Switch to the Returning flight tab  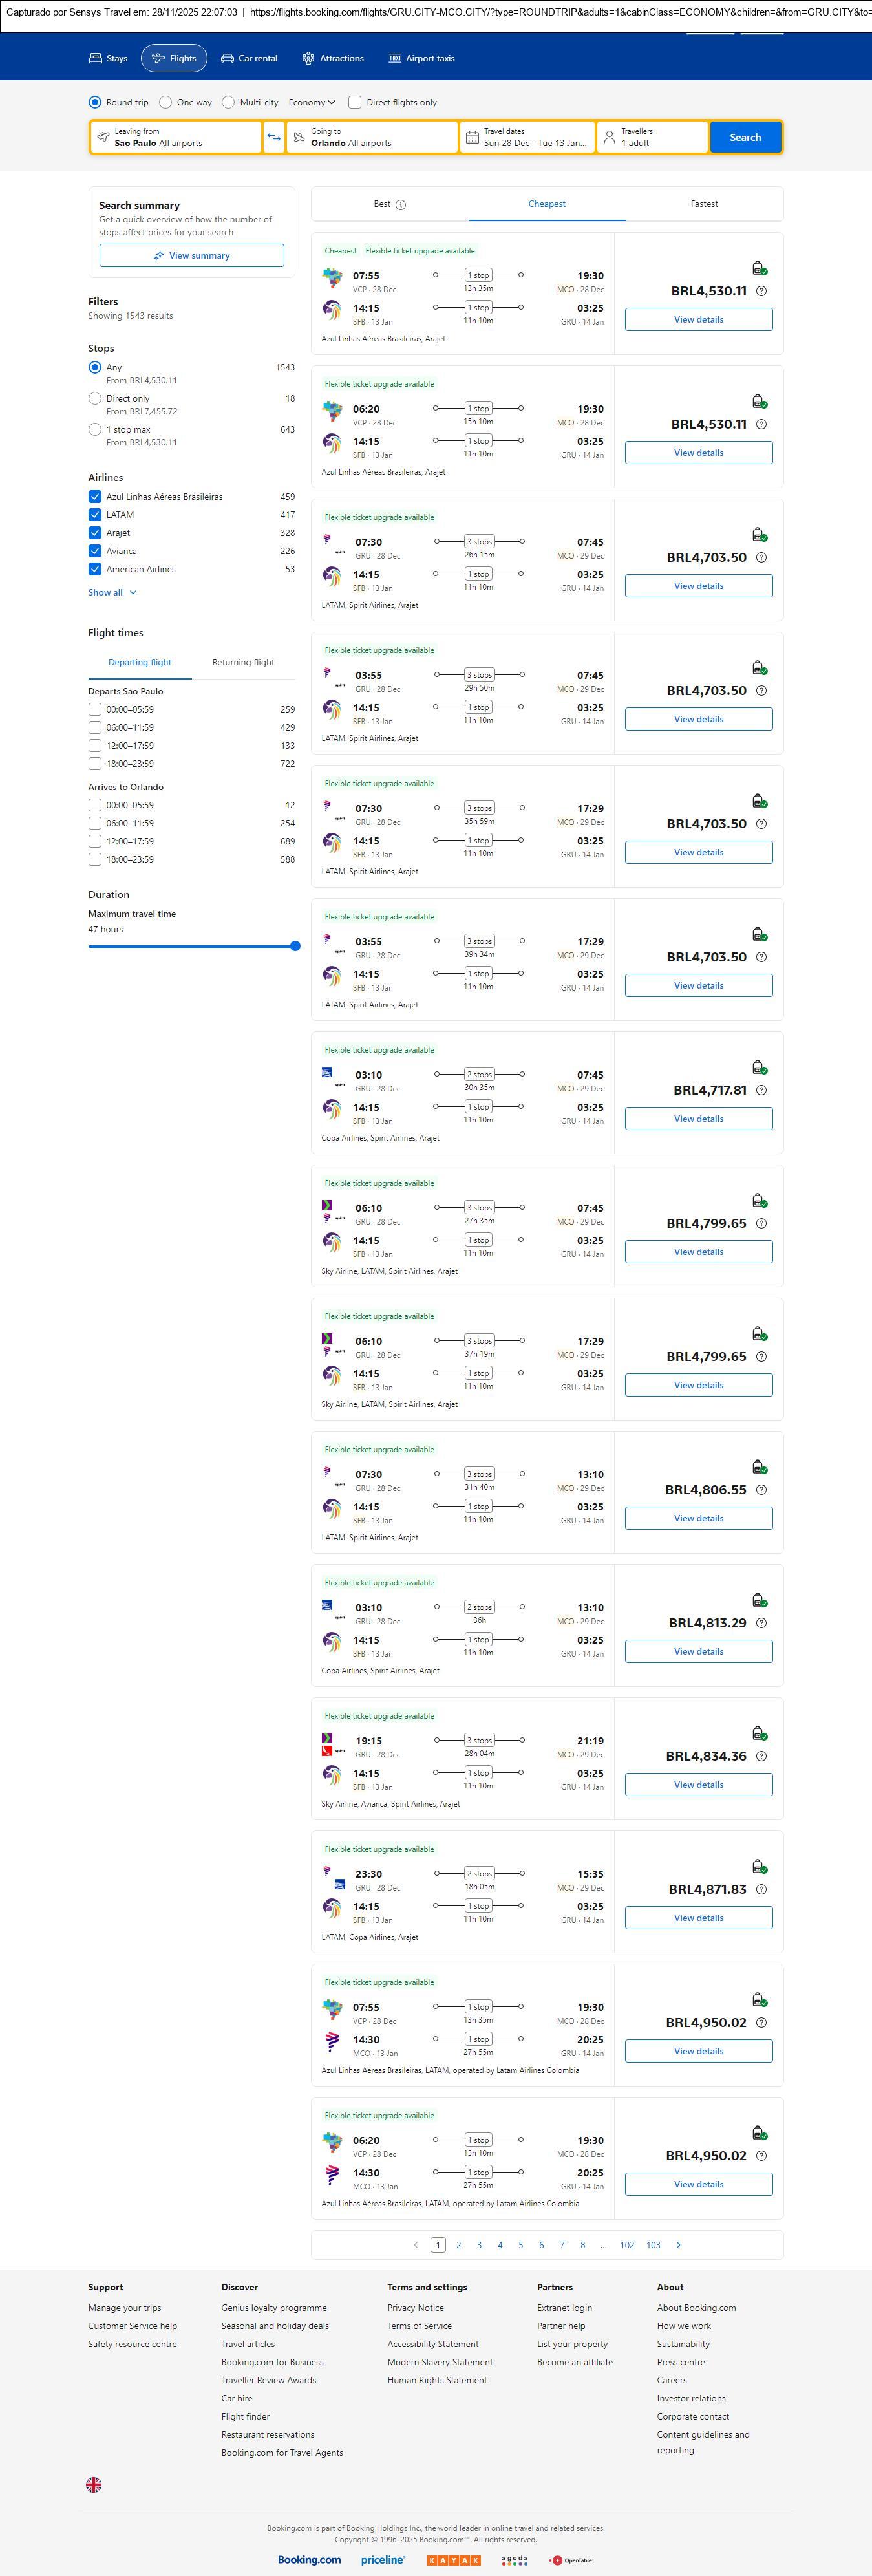[x=243, y=662]
